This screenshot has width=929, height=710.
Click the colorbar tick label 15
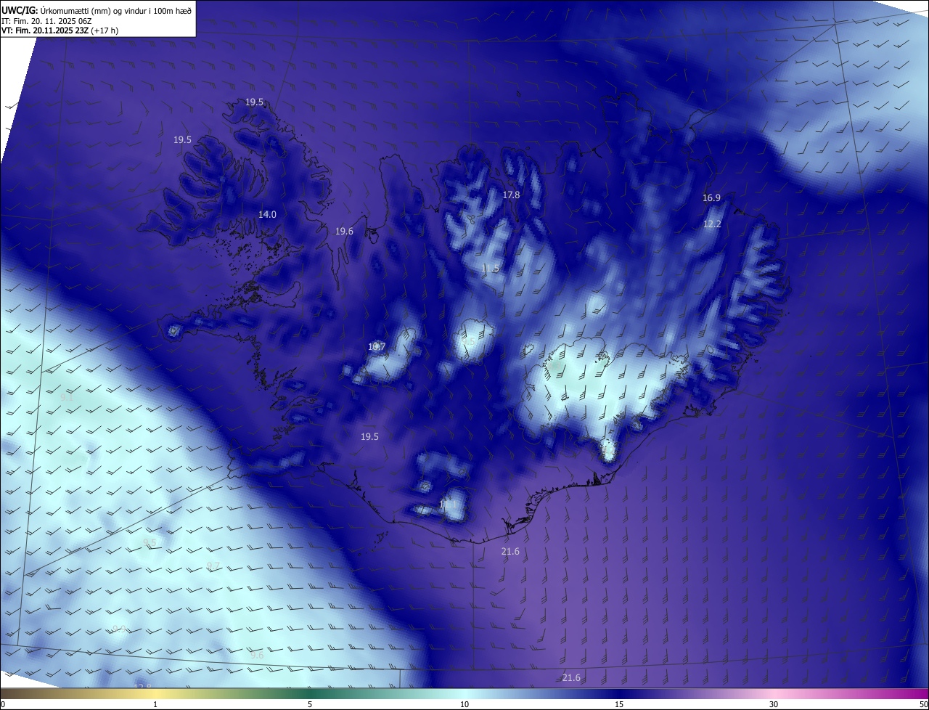(x=619, y=704)
